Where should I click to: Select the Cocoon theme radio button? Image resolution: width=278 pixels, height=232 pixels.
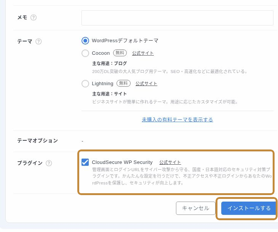click(85, 53)
